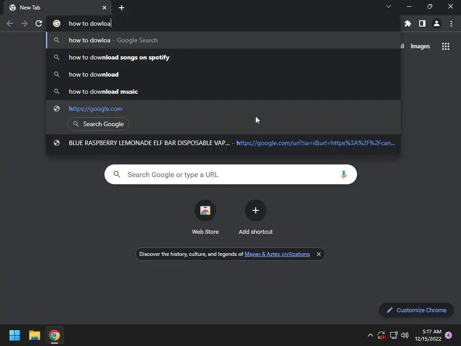The width and height of the screenshot is (461, 346).
Task: Click the Add shortcut label
Action: (x=256, y=232)
